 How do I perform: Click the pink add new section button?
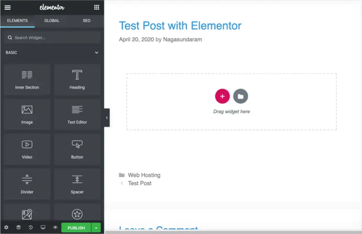click(x=222, y=96)
